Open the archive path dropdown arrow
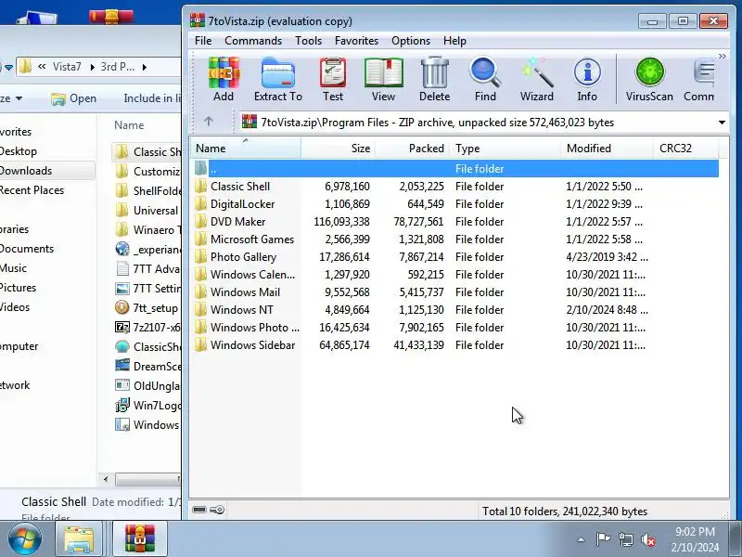 [x=722, y=123]
